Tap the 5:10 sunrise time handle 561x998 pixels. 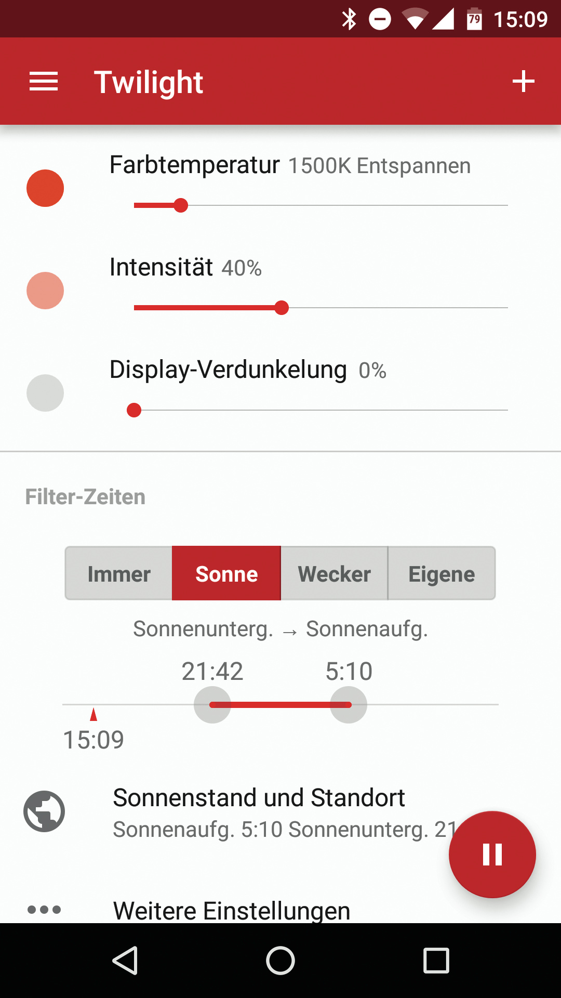[349, 705]
